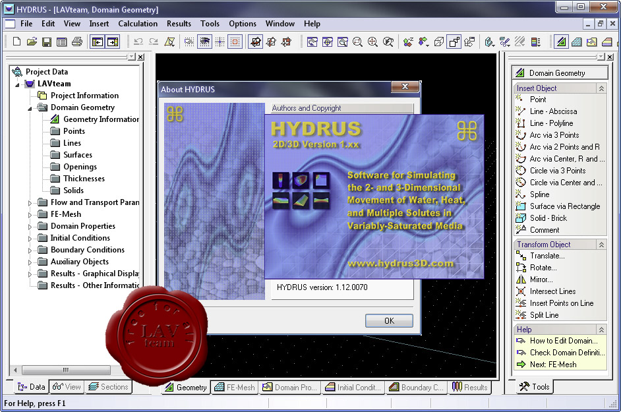Select Geometry Information tree item

[96, 119]
